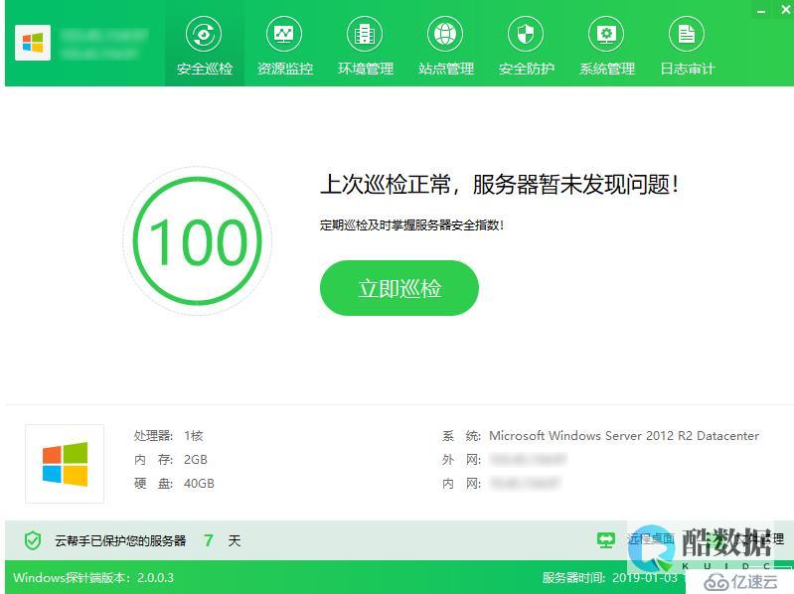Click the 内存: 2GB text

[x=171, y=460]
